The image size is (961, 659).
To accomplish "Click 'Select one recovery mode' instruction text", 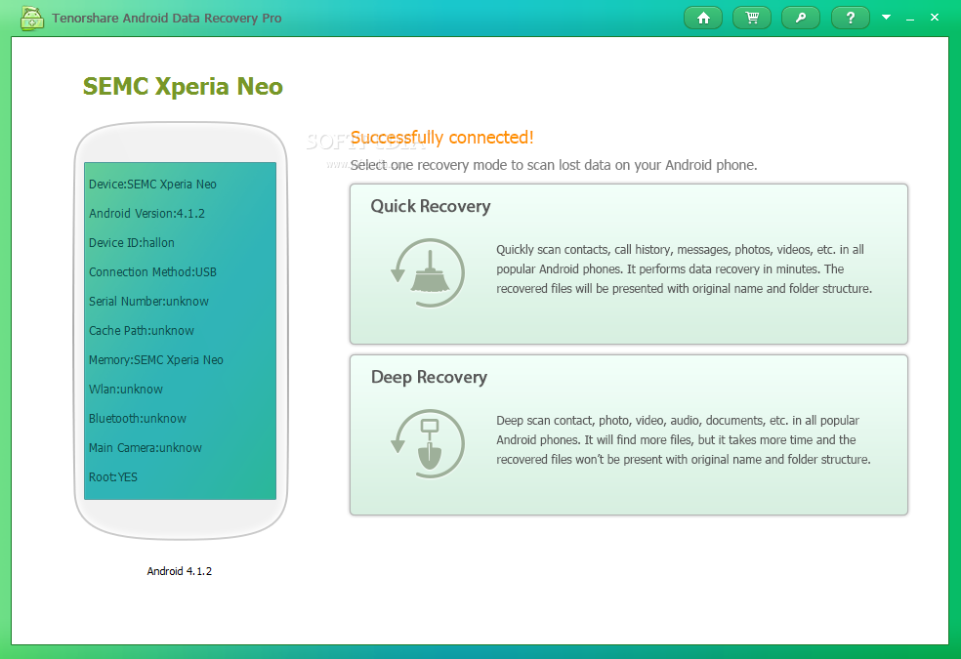I will click(554, 165).
